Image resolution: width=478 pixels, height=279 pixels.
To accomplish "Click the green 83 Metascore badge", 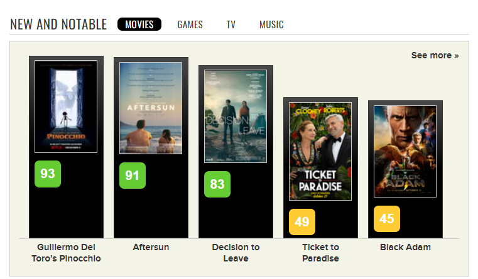I will coord(217,184).
